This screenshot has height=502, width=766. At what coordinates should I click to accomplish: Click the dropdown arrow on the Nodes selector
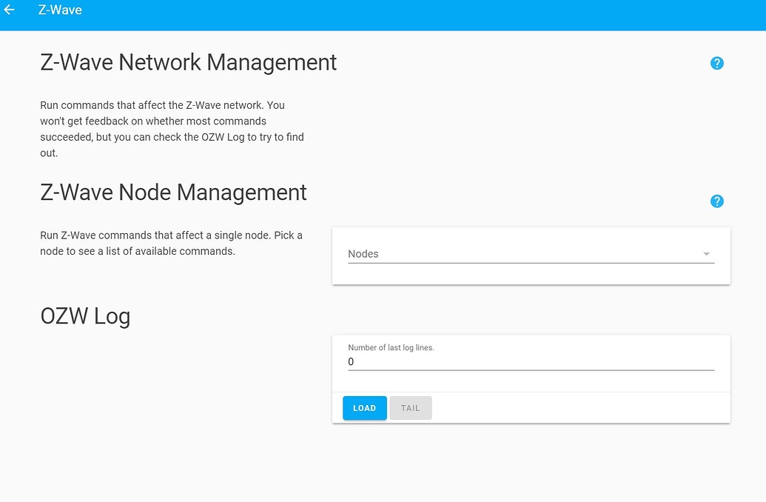(x=706, y=254)
